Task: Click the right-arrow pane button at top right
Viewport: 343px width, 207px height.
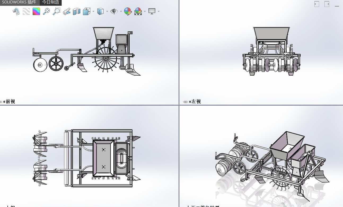Action: point(327,4)
